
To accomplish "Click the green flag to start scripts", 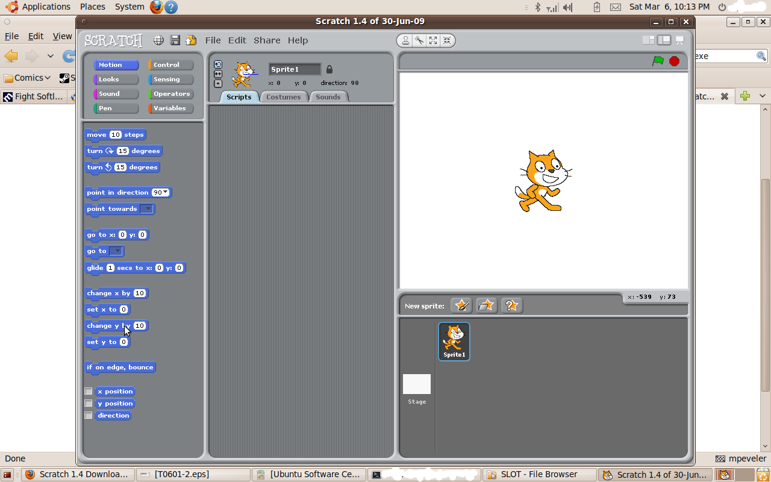I will (x=658, y=61).
